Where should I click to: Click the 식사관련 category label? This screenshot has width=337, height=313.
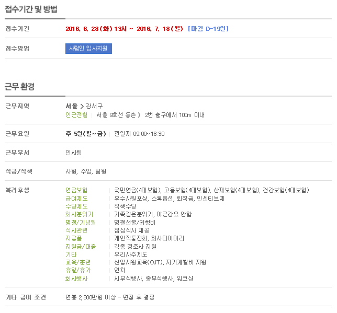point(76,230)
